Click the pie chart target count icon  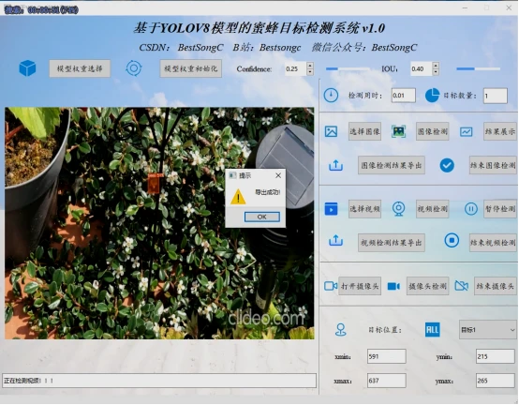click(432, 96)
